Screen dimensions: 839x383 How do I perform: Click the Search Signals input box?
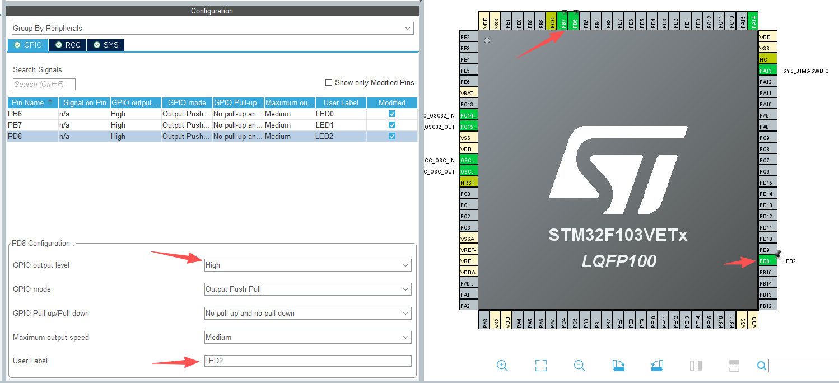[x=44, y=84]
